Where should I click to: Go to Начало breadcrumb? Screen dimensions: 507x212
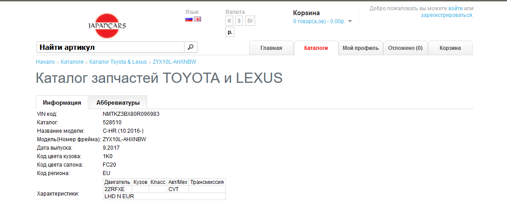pyautogui.click(x=45, y=61)
